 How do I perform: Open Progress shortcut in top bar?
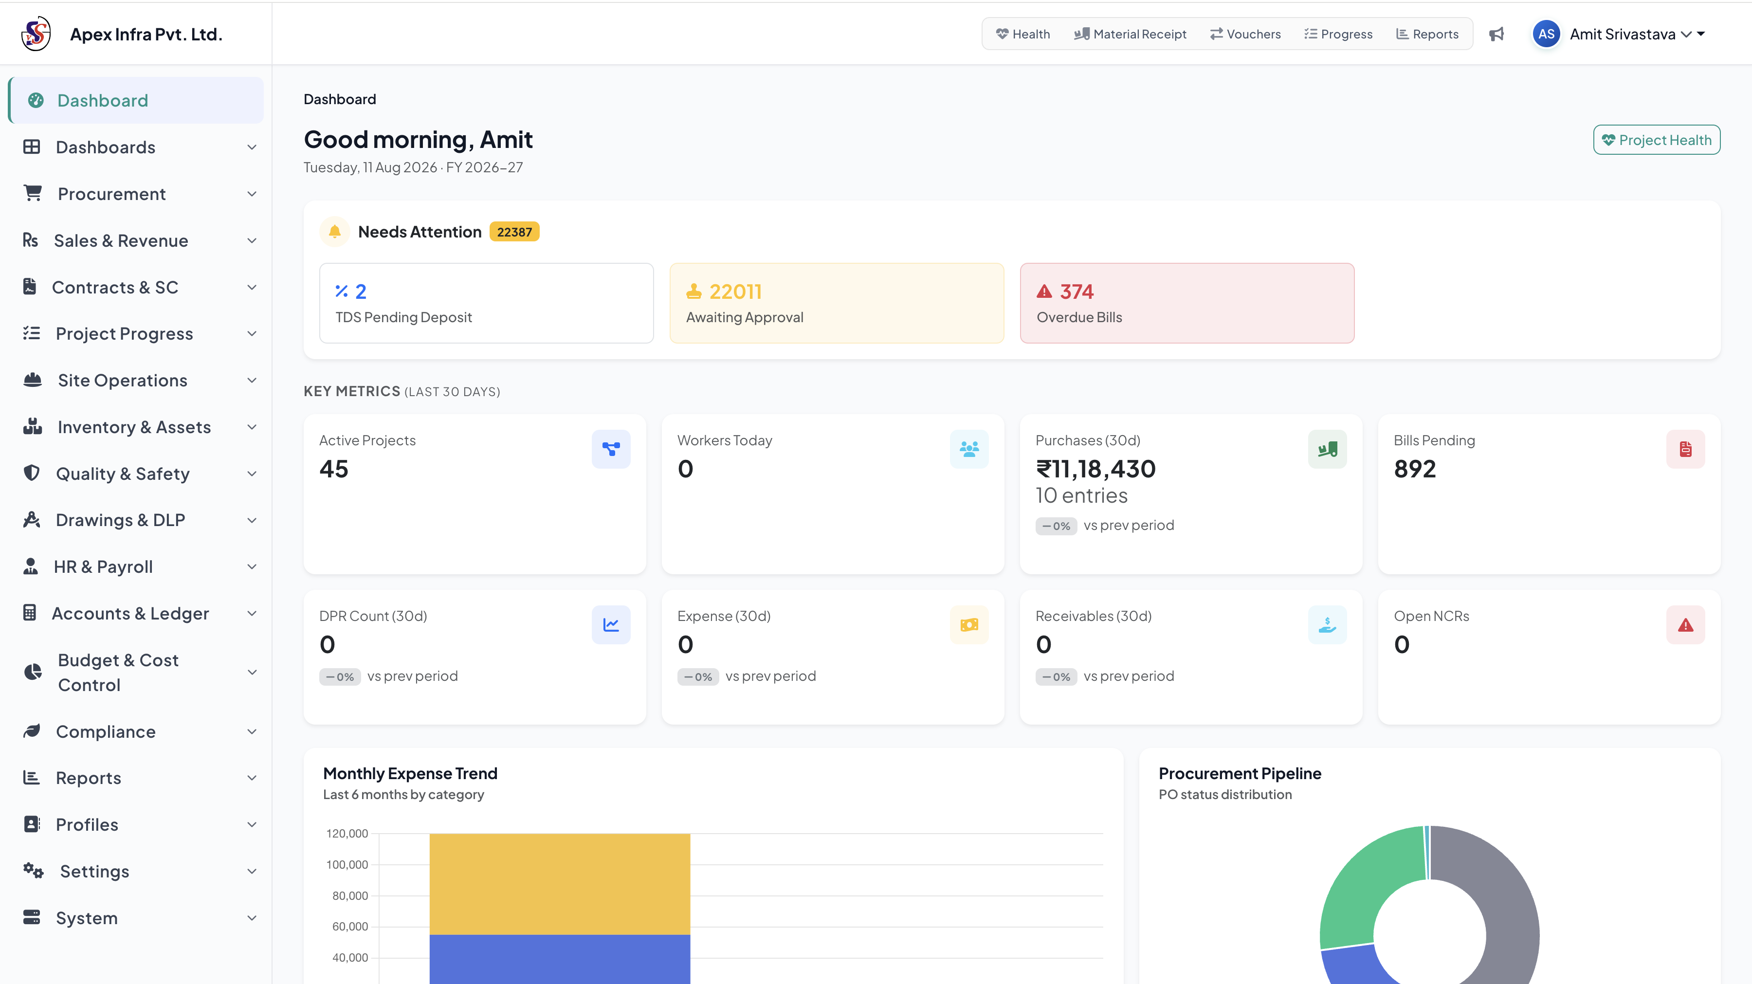pos(1338,34)
